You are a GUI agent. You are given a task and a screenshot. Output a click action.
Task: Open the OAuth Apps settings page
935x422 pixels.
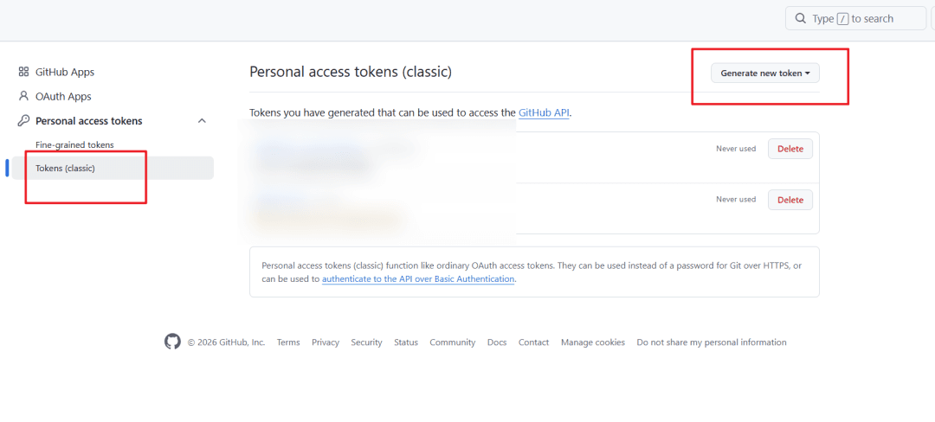pyautogui.click(x=63, y=97)
